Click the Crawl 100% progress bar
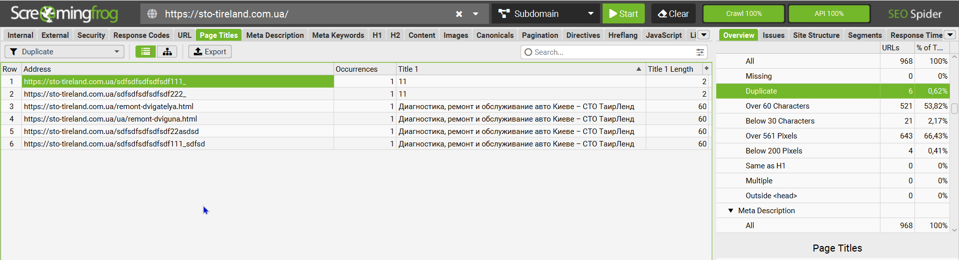Image resolution: width=959 pixels, height=260 pixels. 744,14
